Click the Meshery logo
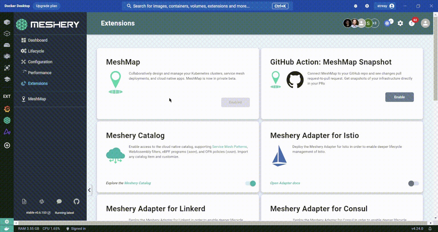 pos(48,24)
